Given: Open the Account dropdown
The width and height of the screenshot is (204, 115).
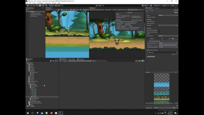Looking at the screenshot, I should 157,6.
